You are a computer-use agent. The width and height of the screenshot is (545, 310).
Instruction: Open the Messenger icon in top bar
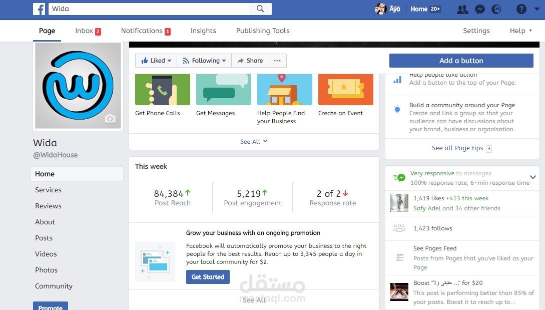tap(479, 10)
